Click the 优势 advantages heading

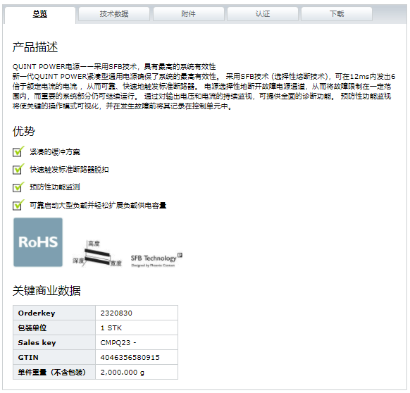[24, 131]
